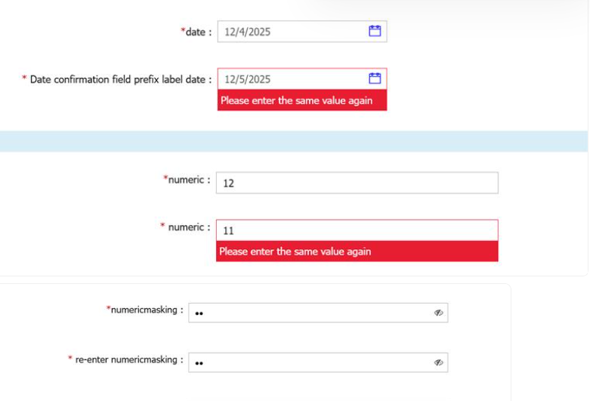Focus the numericmasking password input
Image resolution: width=590 pixels, height=401 pixels.
(310, 313)
